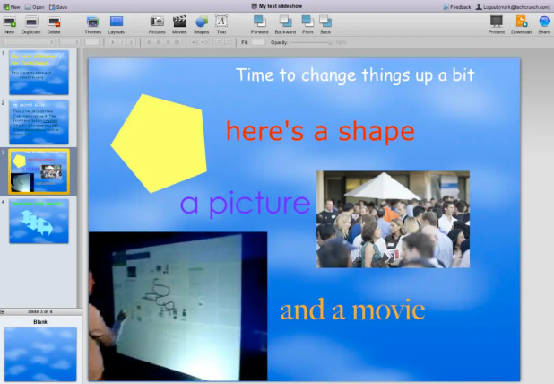Bring object to Front
The height and width of the screenshot is (384, 554).
point(307,25)
